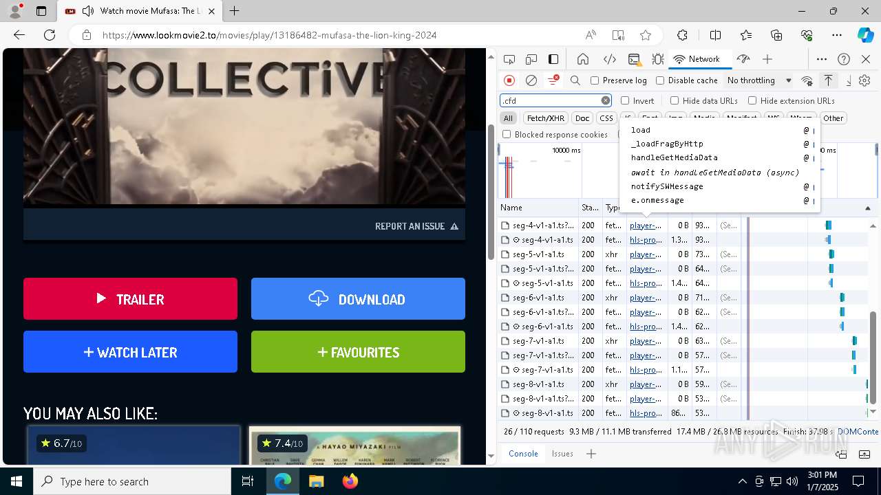This screenshot has width=881, height=495.
Task: Mute the Mufasa movie tab audio
Action: click(87, 11)
